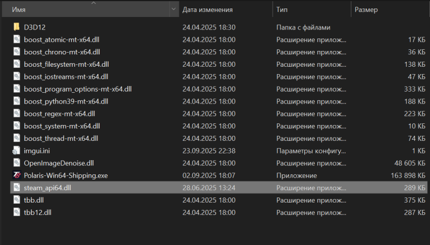Click the size 17 КБ of boost_atomic
Viewport: 430px width, 245px height.
tap(416, 40)
